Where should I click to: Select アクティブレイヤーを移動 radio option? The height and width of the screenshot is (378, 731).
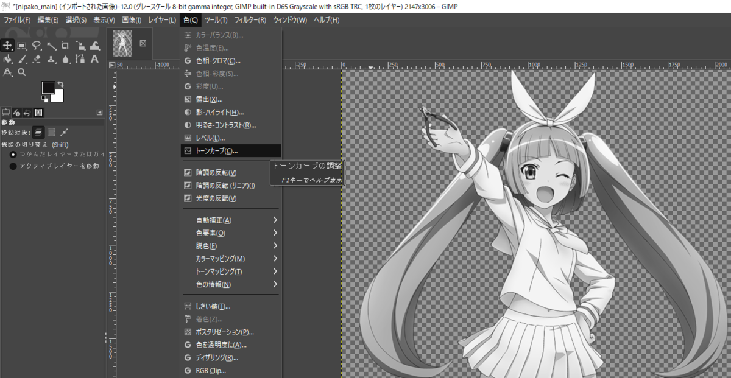12,165
